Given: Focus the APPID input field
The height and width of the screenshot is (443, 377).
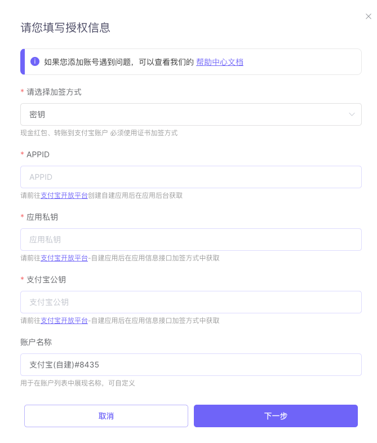Looking at the screenshot, I should coord(191,177).
